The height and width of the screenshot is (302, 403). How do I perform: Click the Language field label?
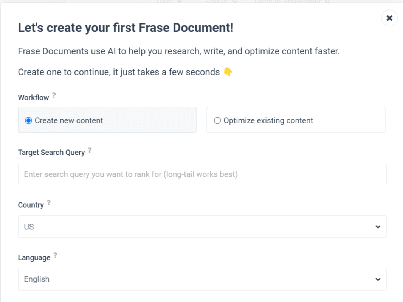tap(34, 258)
